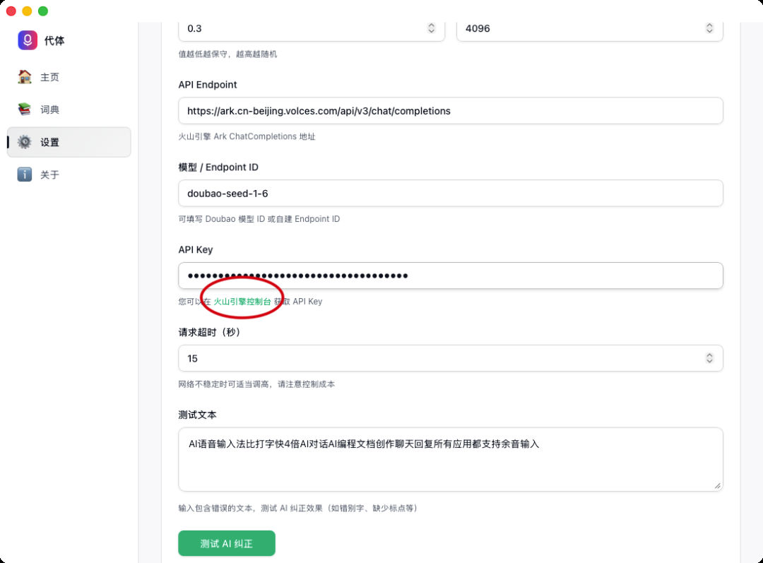Image resolution: width=763 pixels, height=563 pixels.
Task: Click stepper arrows on the 4096 field
Action: (x=709, y=29)
